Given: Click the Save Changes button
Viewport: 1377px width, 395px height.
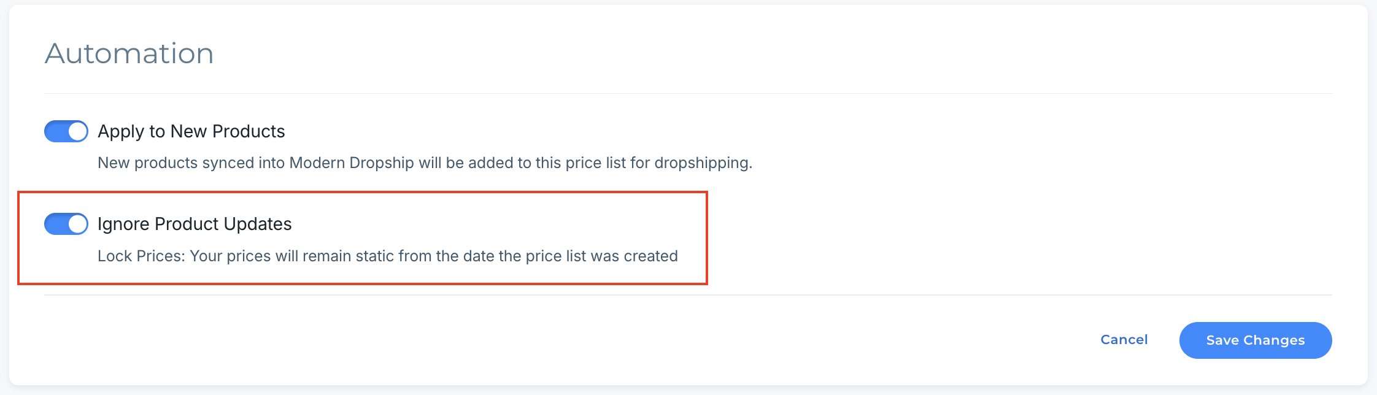Looking at the screenshot, I should coord(1255,340).
